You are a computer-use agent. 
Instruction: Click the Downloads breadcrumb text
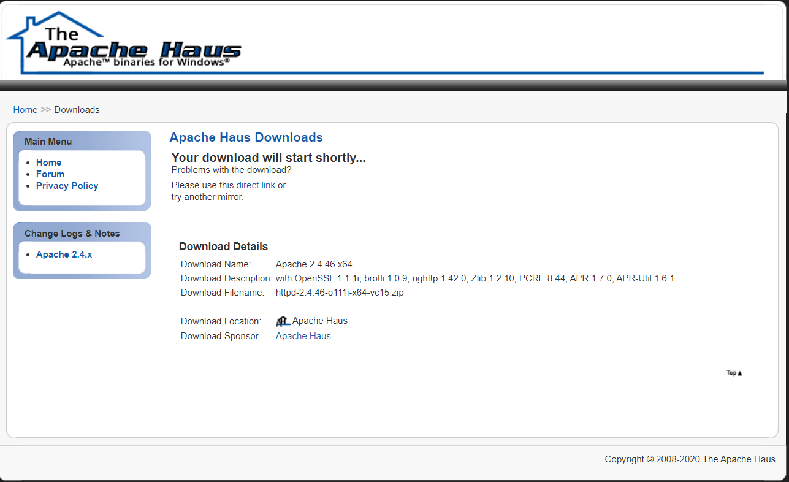pos(77,110)
